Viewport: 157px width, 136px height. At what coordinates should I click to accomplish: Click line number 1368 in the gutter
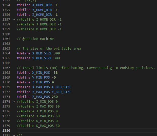coord(6,73)
